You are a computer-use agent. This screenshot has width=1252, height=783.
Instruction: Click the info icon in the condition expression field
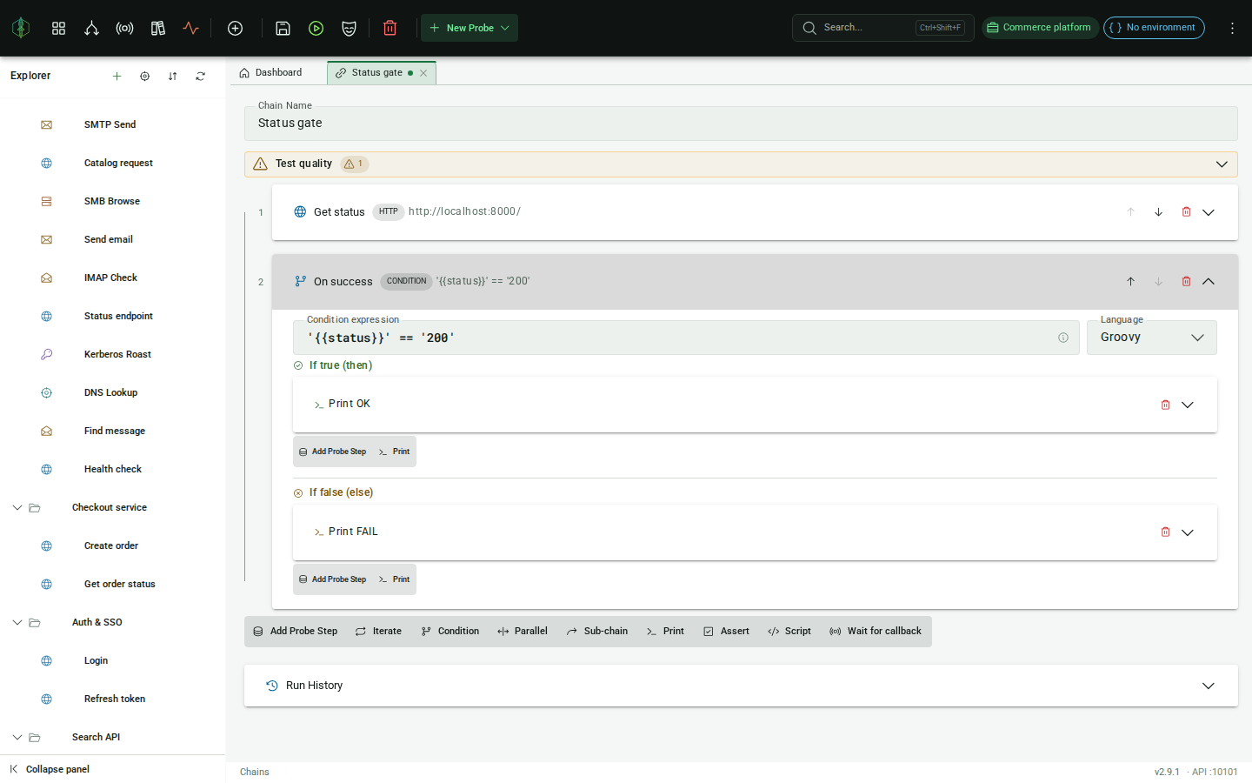point(1062,338)
